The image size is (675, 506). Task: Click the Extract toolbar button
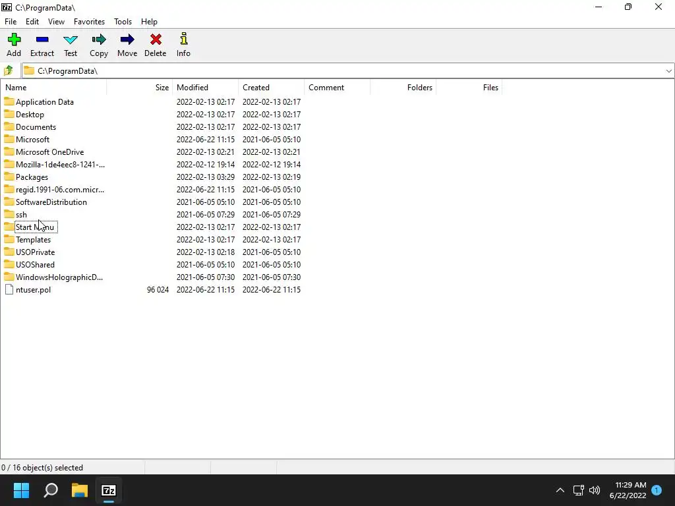(x=42, y=45)
